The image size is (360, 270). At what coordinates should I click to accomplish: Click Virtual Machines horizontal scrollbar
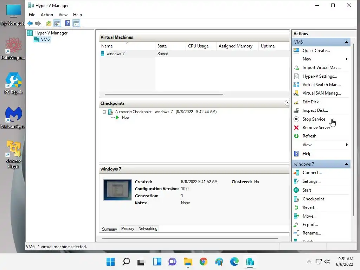tap(164, 94)
